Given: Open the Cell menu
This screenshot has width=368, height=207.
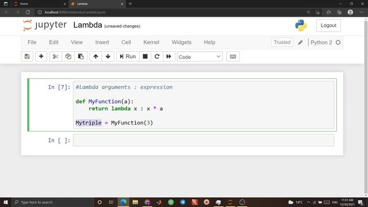Looking at the screenshot, I should (126, 42).
